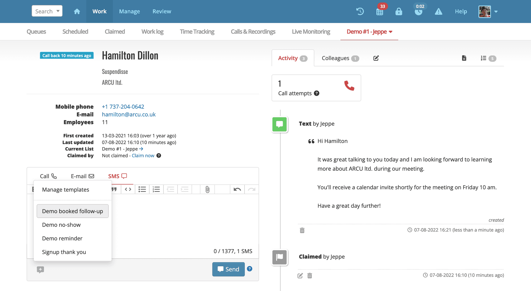
Task: Open the numbered list tab with 5
Action: tap(488, 58)
